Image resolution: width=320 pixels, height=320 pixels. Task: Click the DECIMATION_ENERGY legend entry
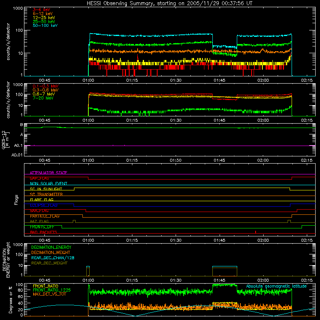51,247
